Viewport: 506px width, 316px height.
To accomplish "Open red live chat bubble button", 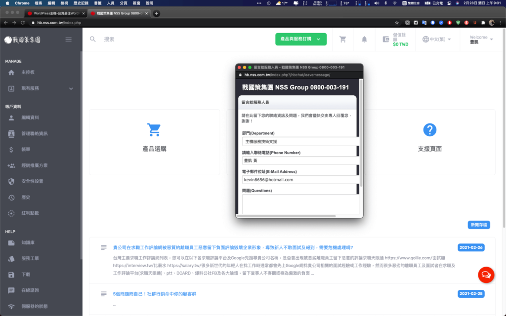I will (x=486, y=275).
